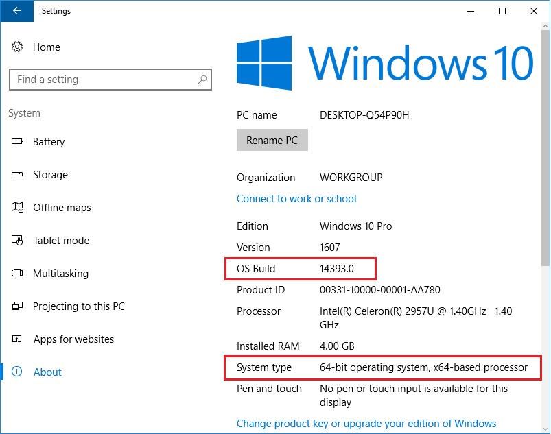Click the WORKGROUP organization value
The width and height of the screenshot is (551, 434).
click(351, 178)
